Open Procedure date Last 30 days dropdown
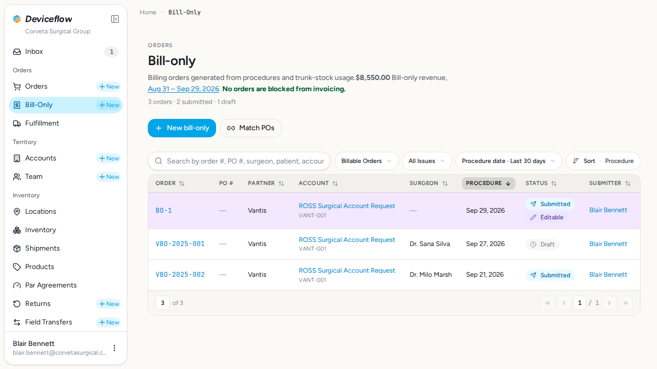 pos(509,161)
